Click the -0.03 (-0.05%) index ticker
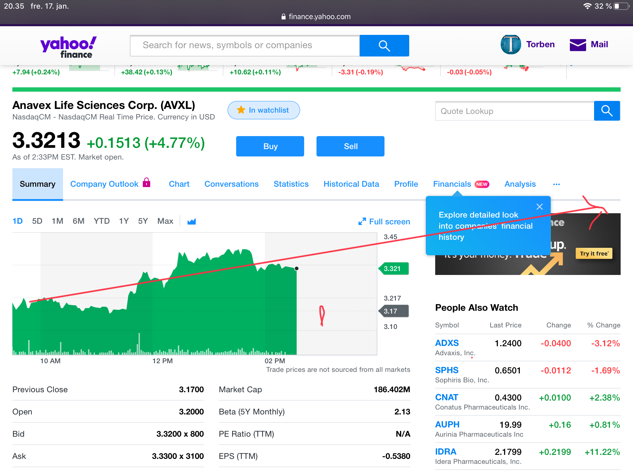The width and height of the screenshot is (633, 474). point(469,72)
